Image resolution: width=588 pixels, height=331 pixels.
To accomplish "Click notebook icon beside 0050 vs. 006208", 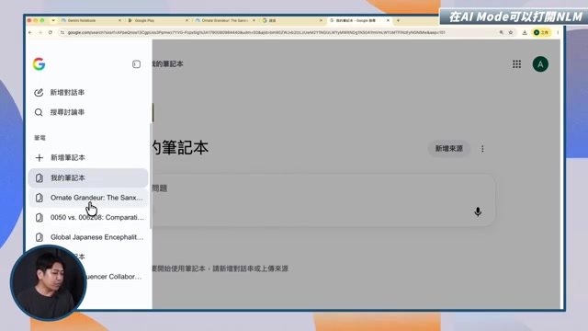I will (x=39, y=218).
